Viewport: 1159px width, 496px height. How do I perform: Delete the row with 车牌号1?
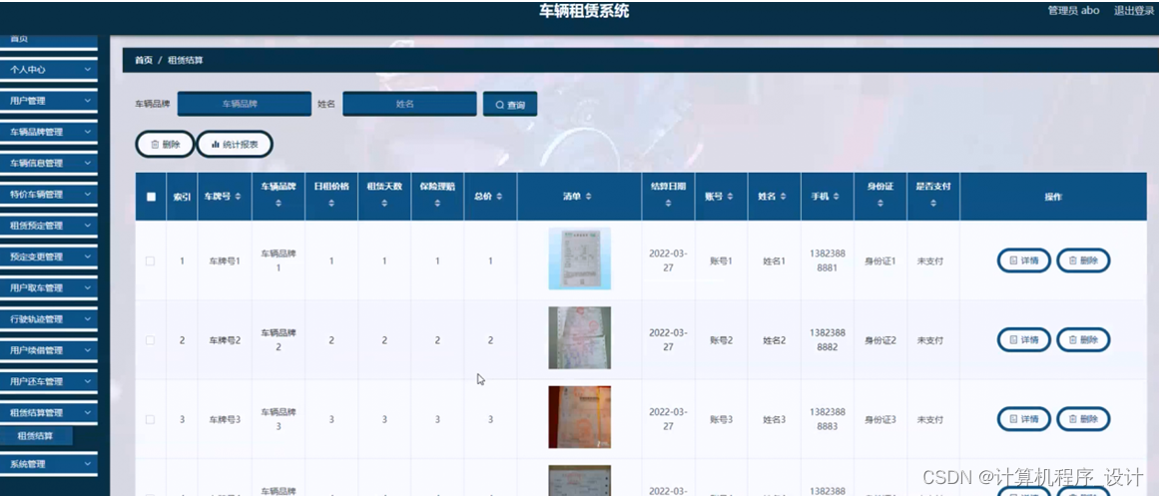coord(1083,260)
